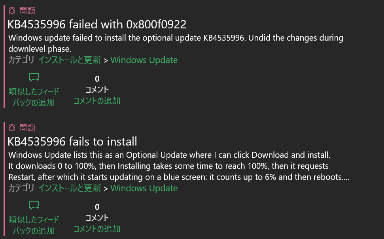
Task: Open 'KB4535996 fails to install' feedback
Action: tap(72, 141)
